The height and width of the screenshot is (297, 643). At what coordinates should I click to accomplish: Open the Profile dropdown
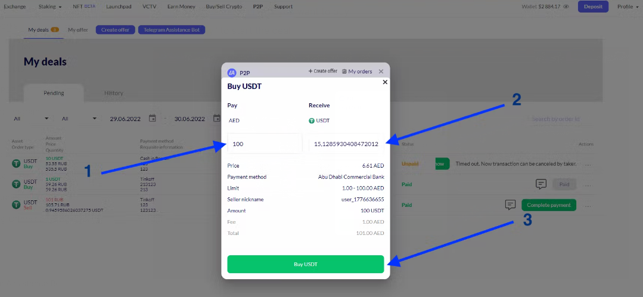click(x=628, y=7)
